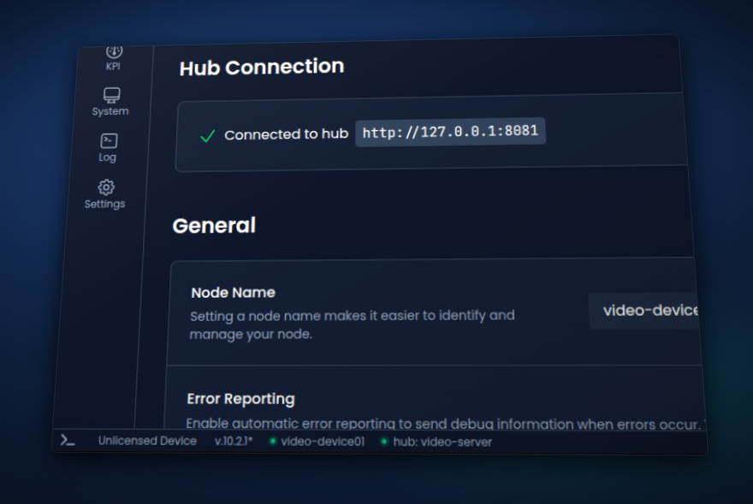Click hub: video-server in the status bar

443,442
